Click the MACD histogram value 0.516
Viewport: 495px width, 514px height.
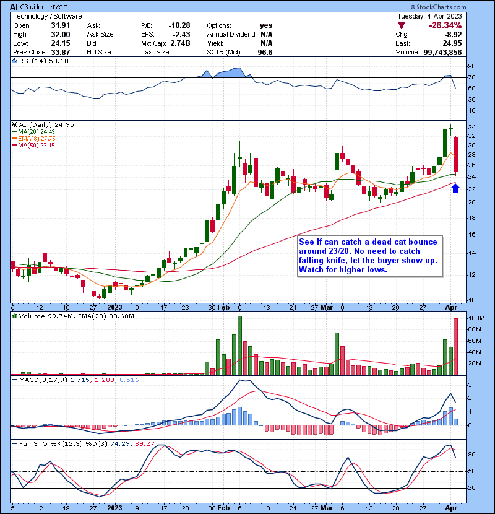[x=129, y=380]
